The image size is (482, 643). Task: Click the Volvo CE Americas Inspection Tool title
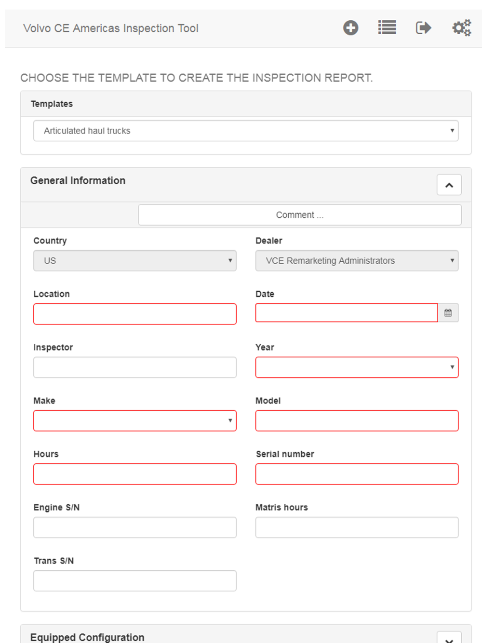[111, 28]
